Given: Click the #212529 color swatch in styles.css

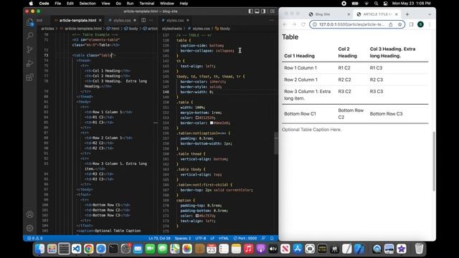Looking at the screenshot, I should [197, 118].
